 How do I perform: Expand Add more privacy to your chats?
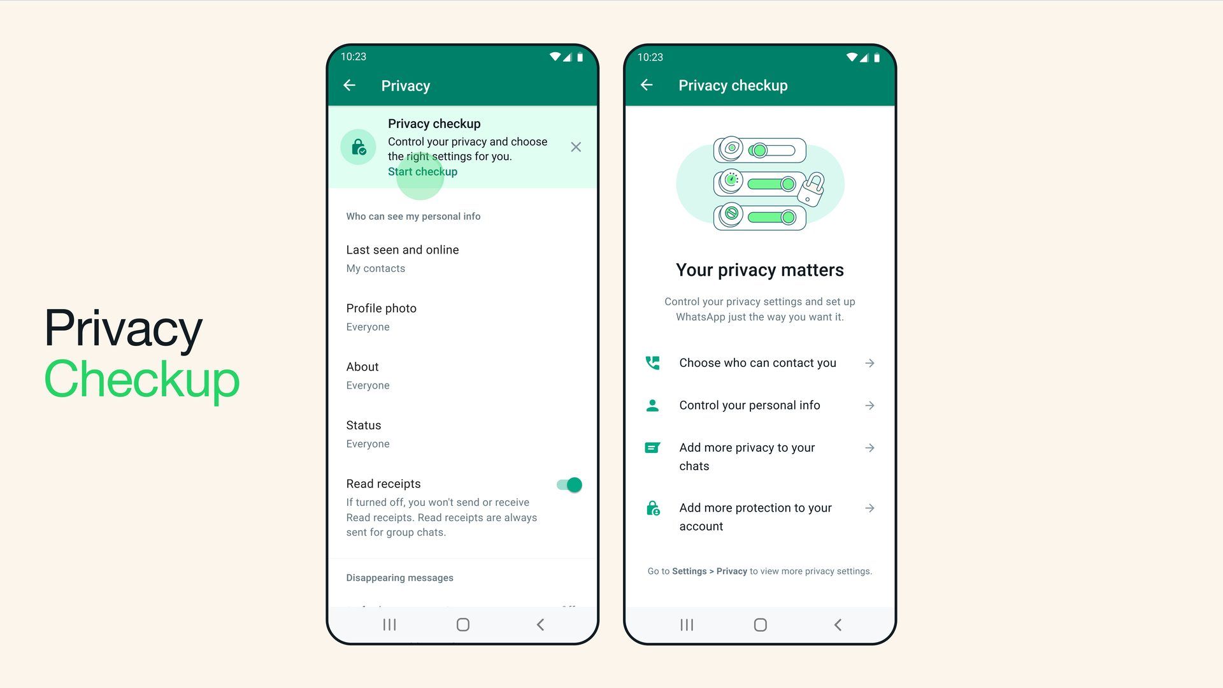click(x=869, y=448)
